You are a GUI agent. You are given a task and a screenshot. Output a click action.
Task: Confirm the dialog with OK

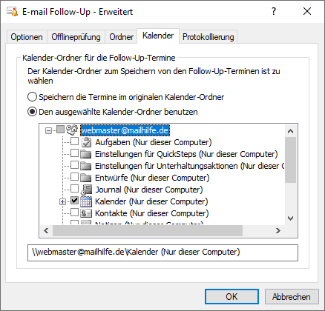click(x=232, y=296)
